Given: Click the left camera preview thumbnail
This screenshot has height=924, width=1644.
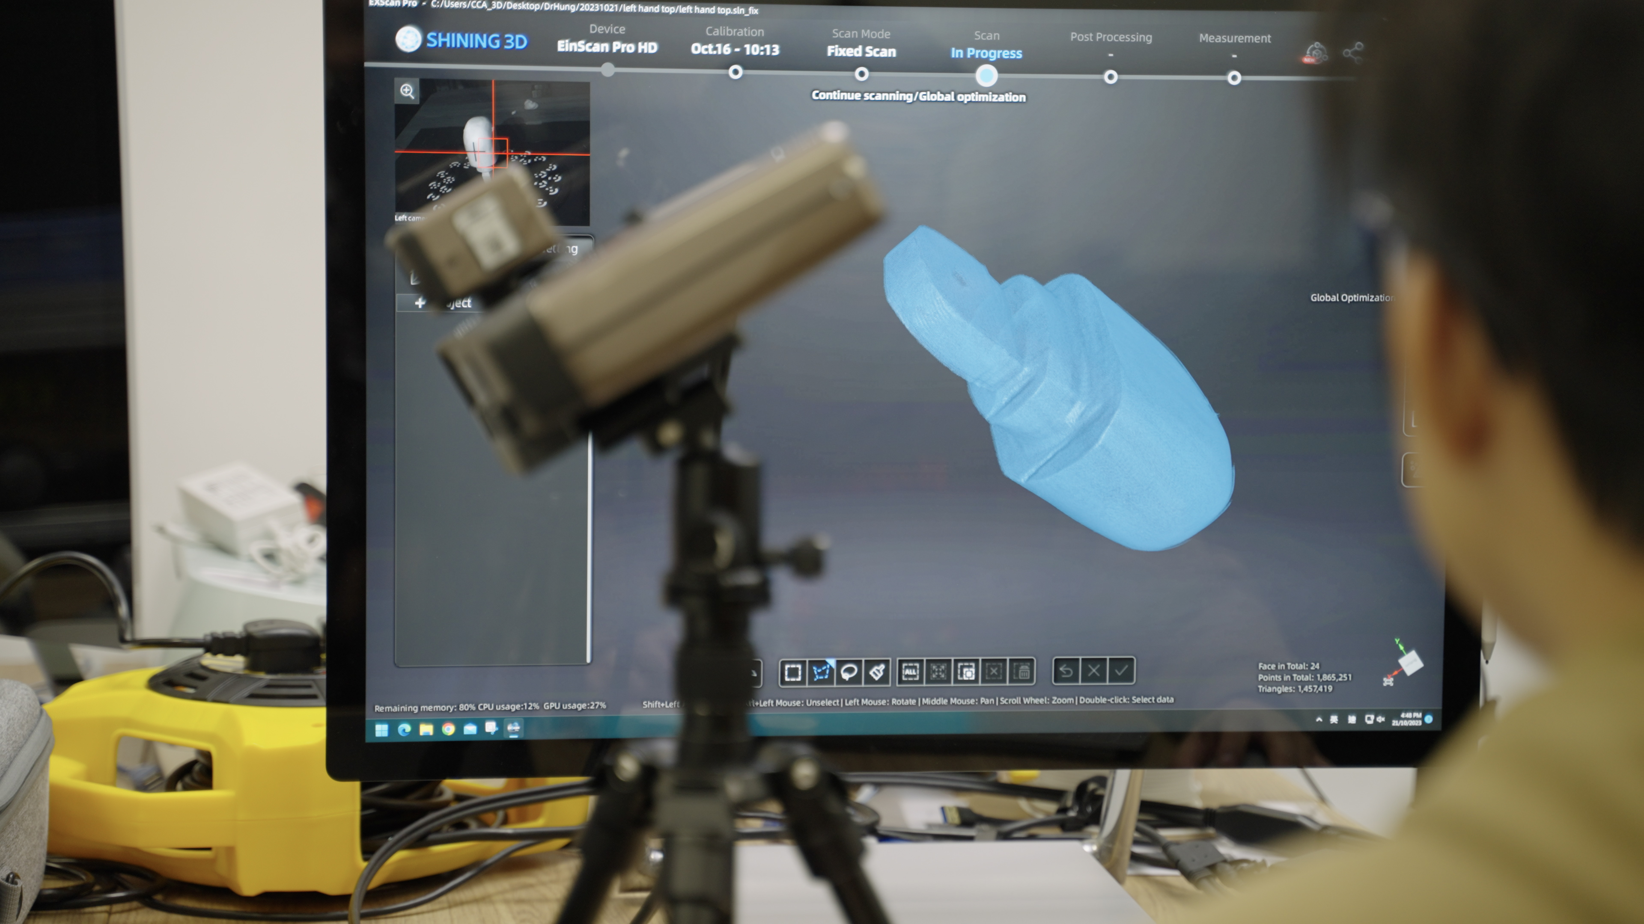Looking at the screenshot, I should click(x=492, y=152).
